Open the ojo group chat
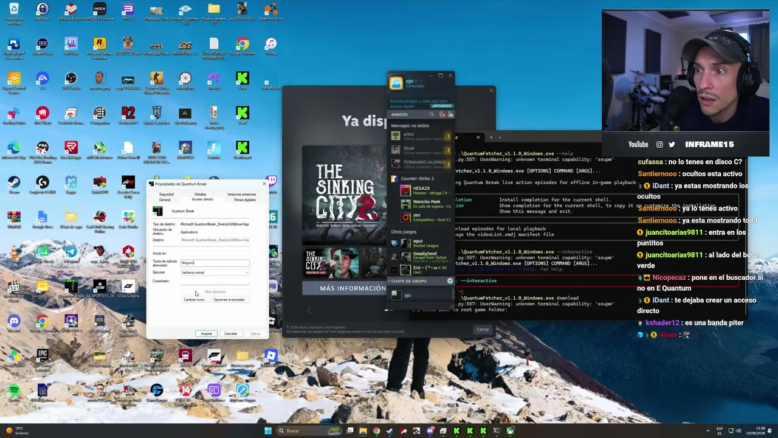Viewport: 778px width, 438px height. click(x=421, y=295)
